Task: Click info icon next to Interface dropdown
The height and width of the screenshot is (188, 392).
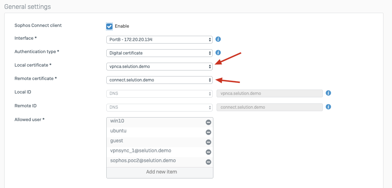Action: click(218, 39)
